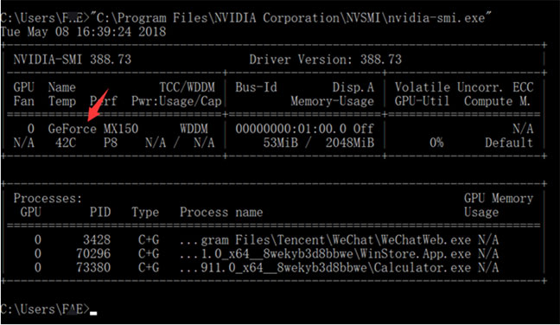
Task: Click the 'GPU-Util' column header
Action: pyautogui.click(x=422, y=101)
